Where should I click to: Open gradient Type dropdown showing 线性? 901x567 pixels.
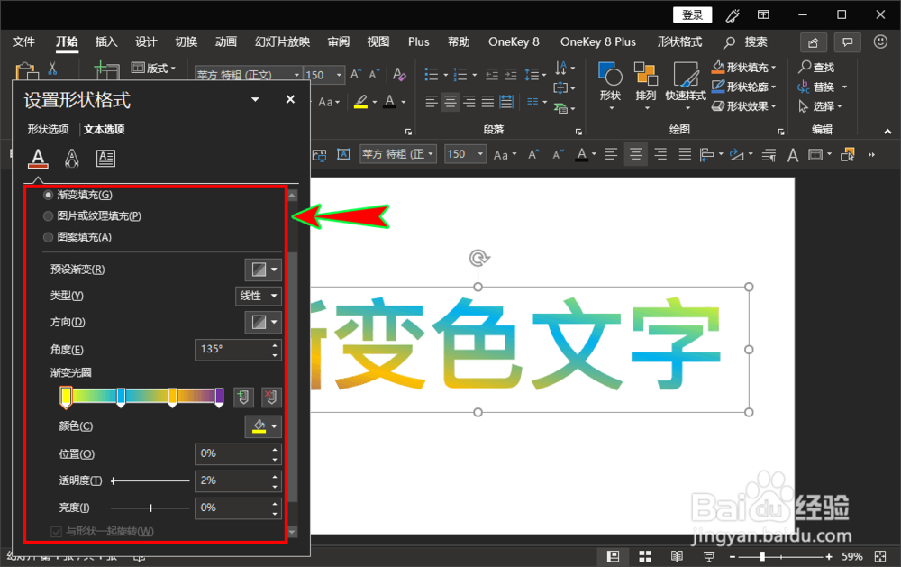point(259,296)
